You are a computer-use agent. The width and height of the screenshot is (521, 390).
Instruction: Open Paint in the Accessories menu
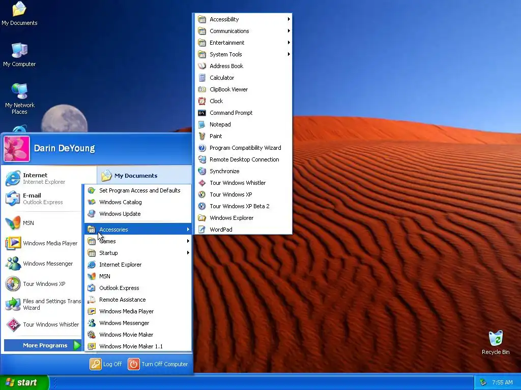click(244, 136)
